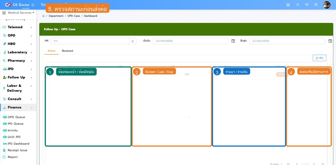Switch to the Active tab
Screen dimensions: 336x165
tap(52, 51)
